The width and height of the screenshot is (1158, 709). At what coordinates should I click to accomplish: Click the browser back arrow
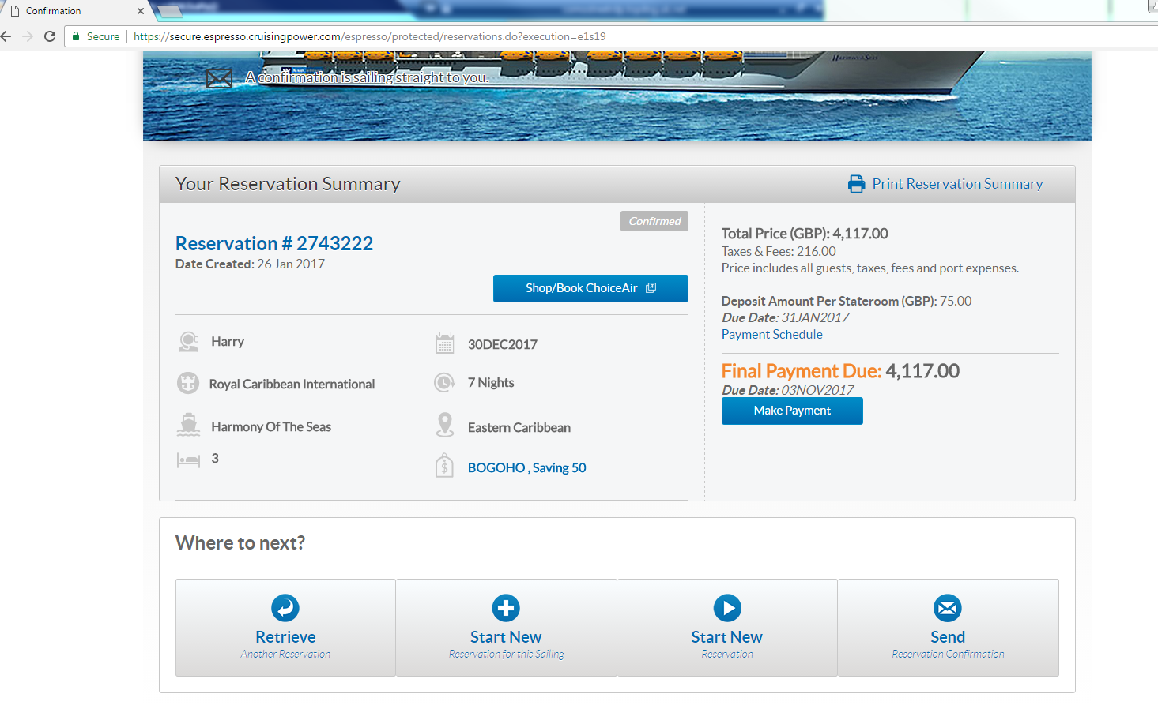(6, 36)
